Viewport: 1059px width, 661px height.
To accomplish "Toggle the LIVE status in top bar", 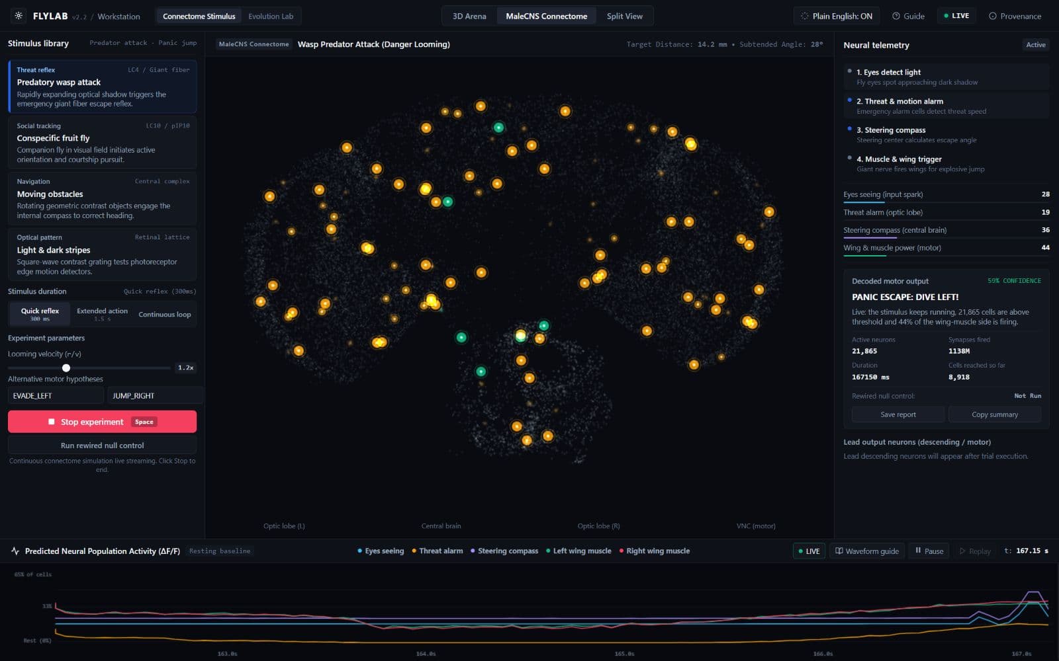I will (956, 16).
